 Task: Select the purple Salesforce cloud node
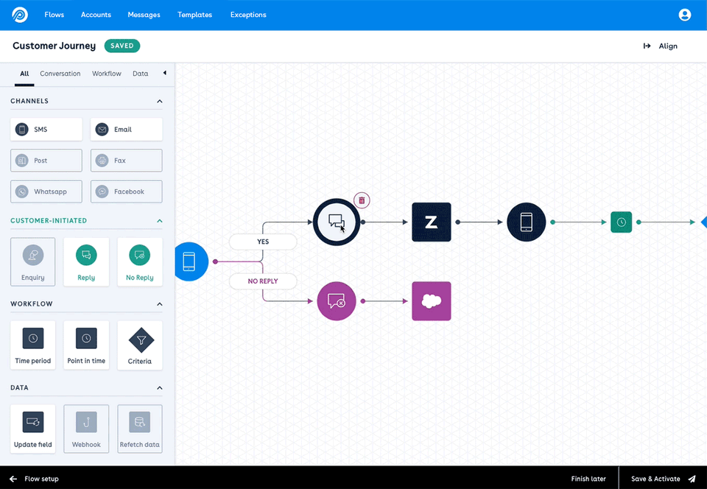432,301
